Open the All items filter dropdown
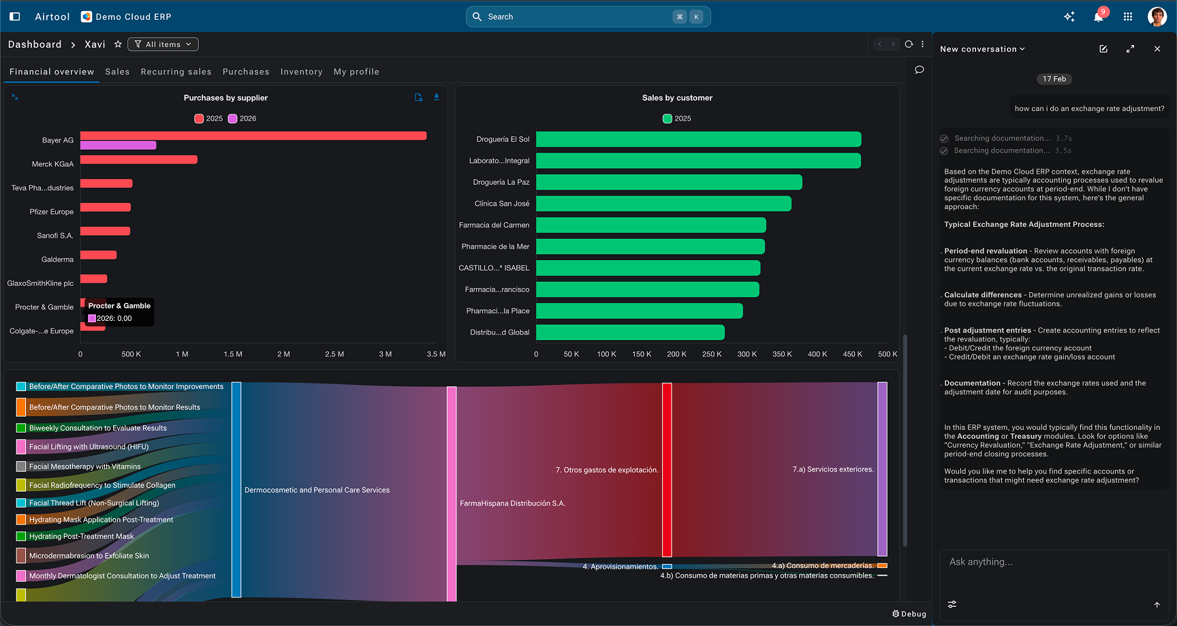This screenshot has height=626, width=1177. pos(163,44)
